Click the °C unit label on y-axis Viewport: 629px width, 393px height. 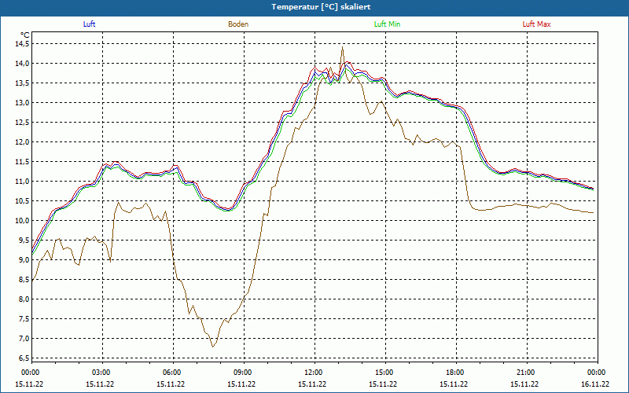coord(25,35)
